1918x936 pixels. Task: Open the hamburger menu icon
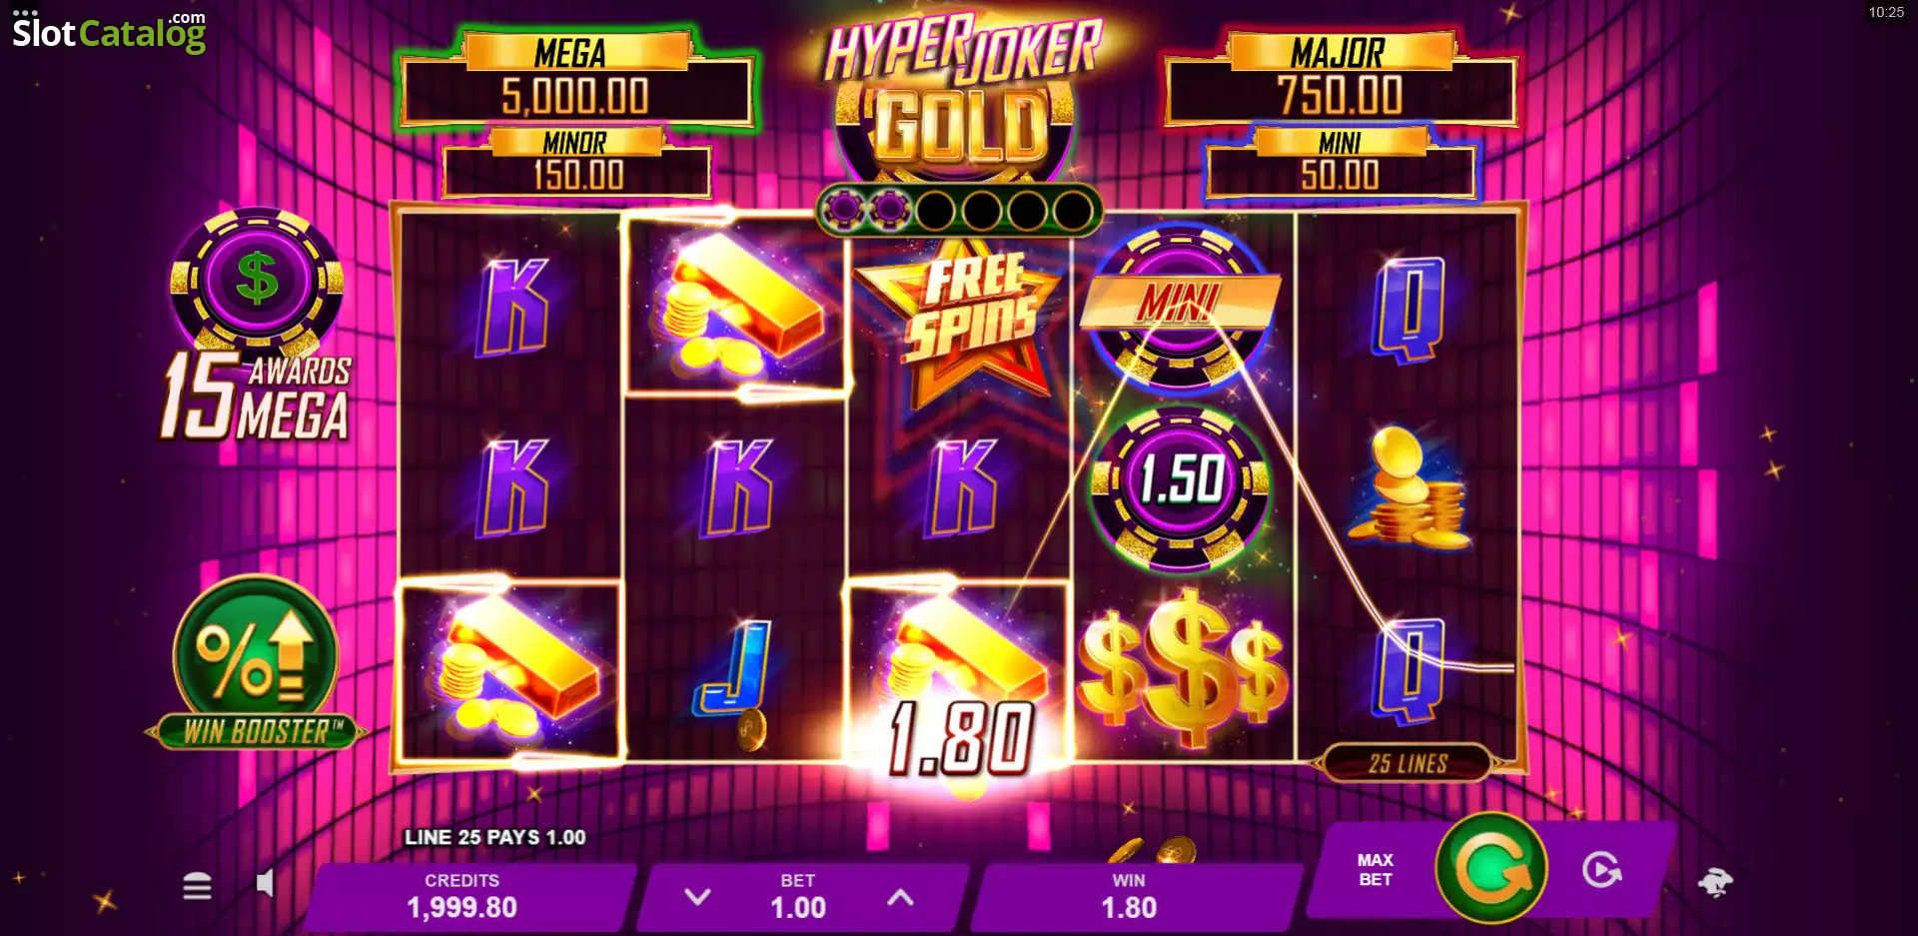pyautogui.click(x=197, y=885)
